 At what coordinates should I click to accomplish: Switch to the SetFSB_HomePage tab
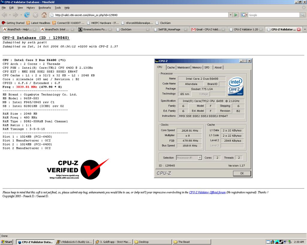pos(170,30)
